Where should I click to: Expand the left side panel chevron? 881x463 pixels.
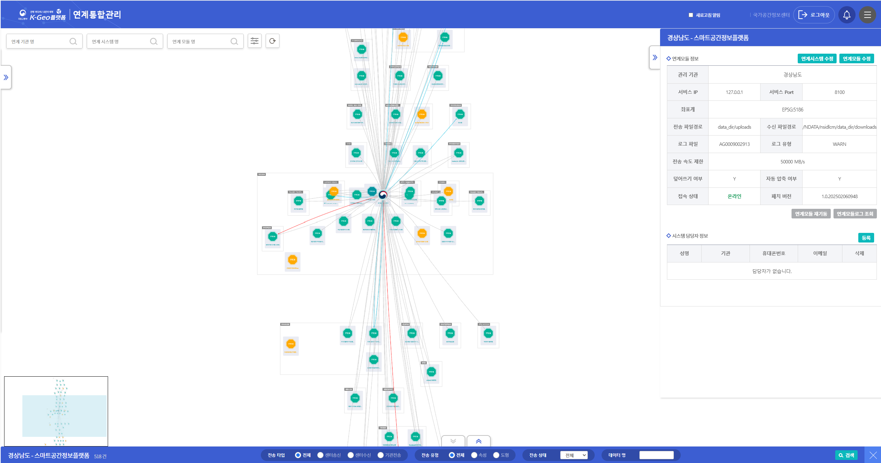tap(6, 77)
